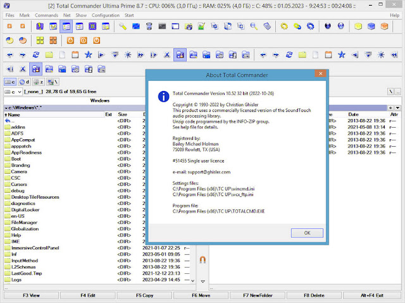Open the black console window icon
Screen dimensions: 405x303
[162, 27]
